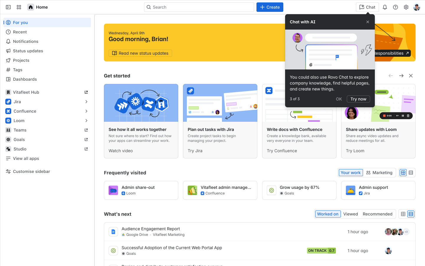The width and height of the screenshot is (425, 266).
Task: Select the Your work filter
Action: (350, 173)
